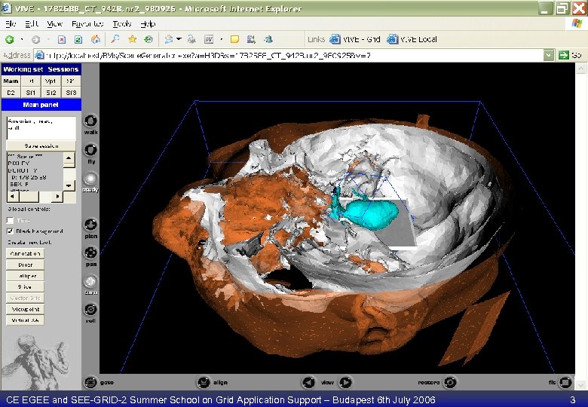The width and height of the screenshot is (588, 407).
Task: Click the Go button beside the address bar
Action: (570, 56)
